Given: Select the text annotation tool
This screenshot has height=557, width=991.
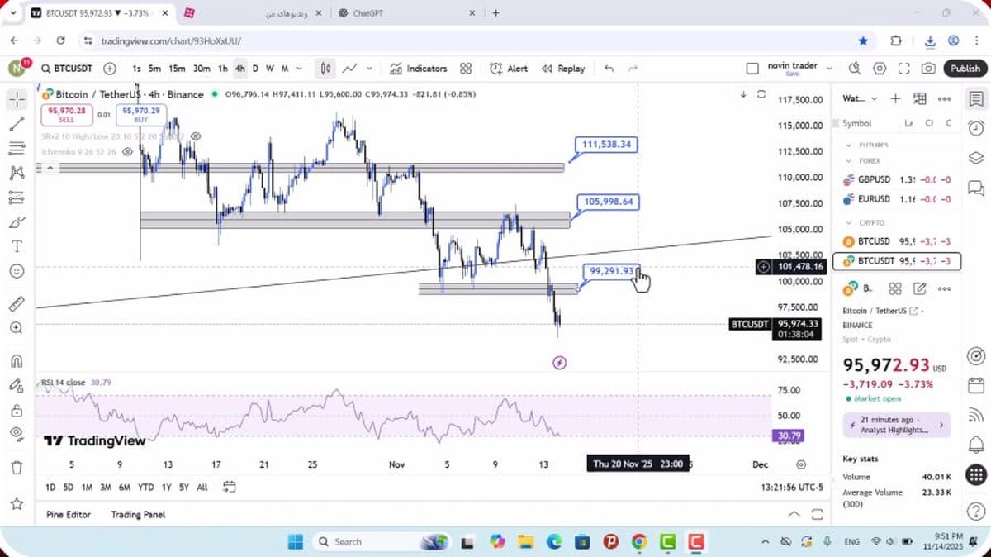Looking at the screenshot, I should (x=17, y=246).
